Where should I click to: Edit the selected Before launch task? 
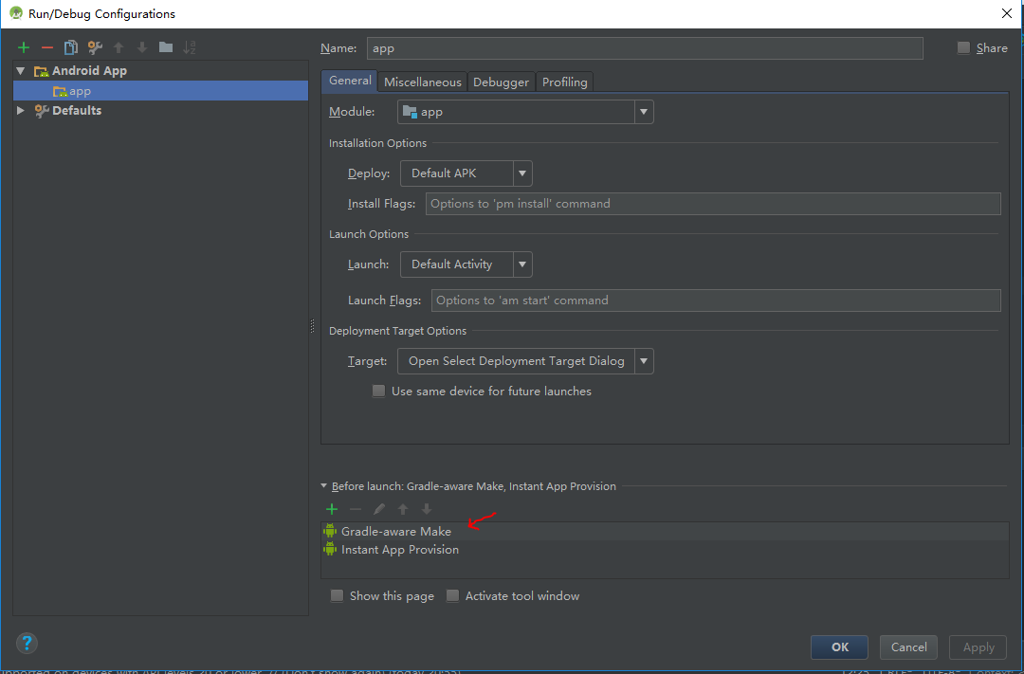tap(378, 509)
